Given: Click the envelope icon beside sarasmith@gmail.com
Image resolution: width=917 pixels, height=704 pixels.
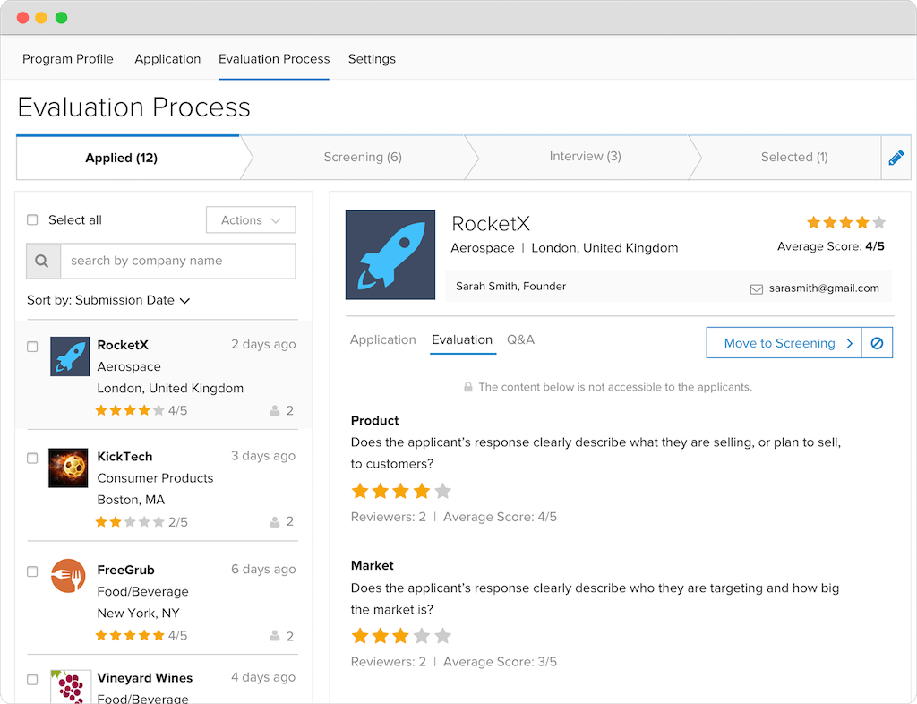Looking at the screenshot, I should point(757,288).
